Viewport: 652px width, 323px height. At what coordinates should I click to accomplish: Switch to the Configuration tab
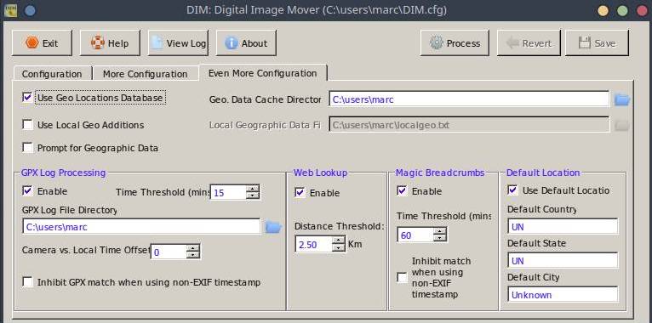(52, 74)
